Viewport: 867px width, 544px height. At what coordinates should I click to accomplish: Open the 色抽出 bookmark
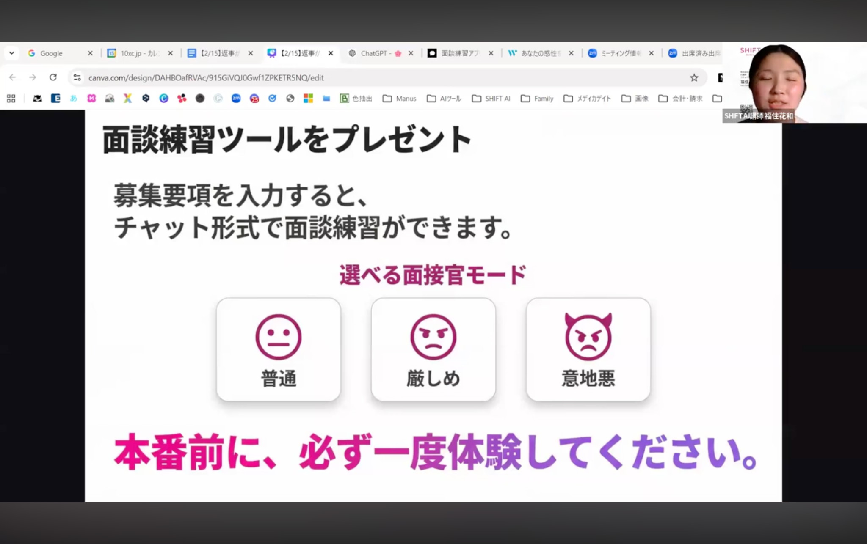tap(356, 99)
